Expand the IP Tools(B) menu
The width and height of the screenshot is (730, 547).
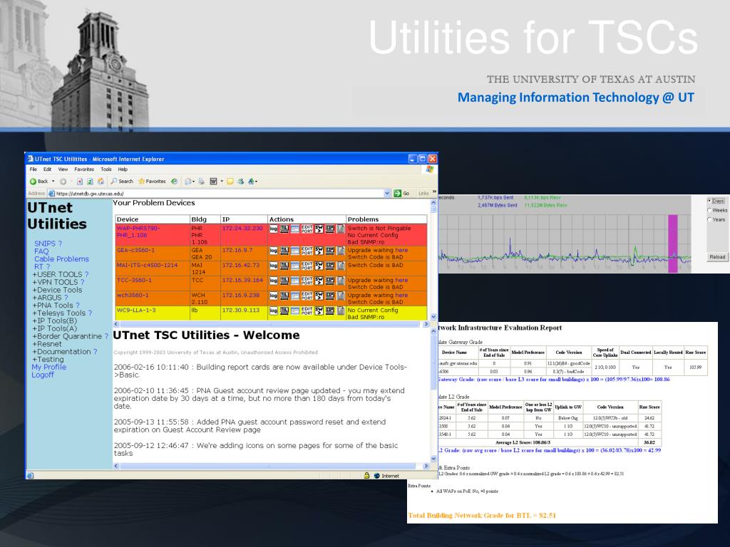[54, 321]
